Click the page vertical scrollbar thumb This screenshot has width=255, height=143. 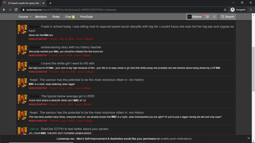coord(253,69)
